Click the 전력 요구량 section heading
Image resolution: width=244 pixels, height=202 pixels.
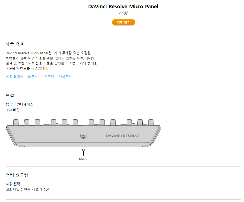click(17, 175)
